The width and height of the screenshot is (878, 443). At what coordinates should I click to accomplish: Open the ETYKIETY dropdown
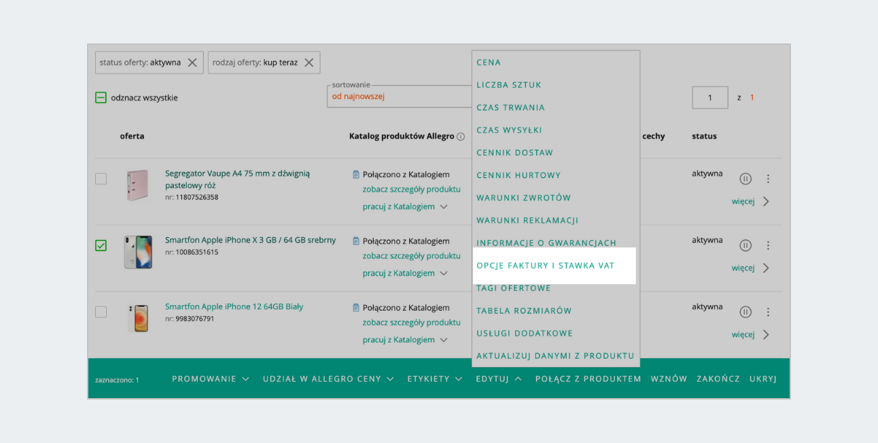tap(435, 379)
